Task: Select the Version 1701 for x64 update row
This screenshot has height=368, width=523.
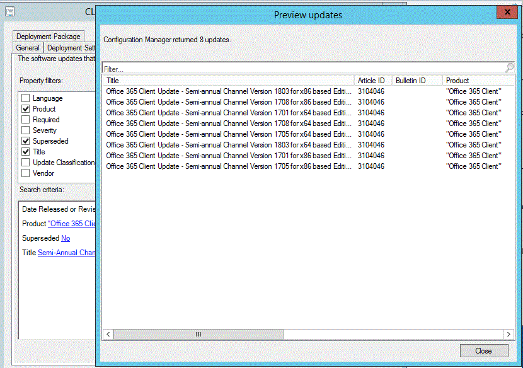Action: click(309, 112)
